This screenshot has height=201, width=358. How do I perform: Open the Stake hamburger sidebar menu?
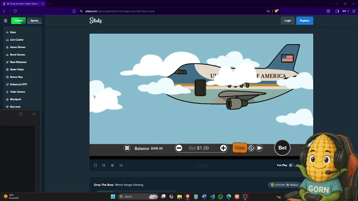(5, 21)
